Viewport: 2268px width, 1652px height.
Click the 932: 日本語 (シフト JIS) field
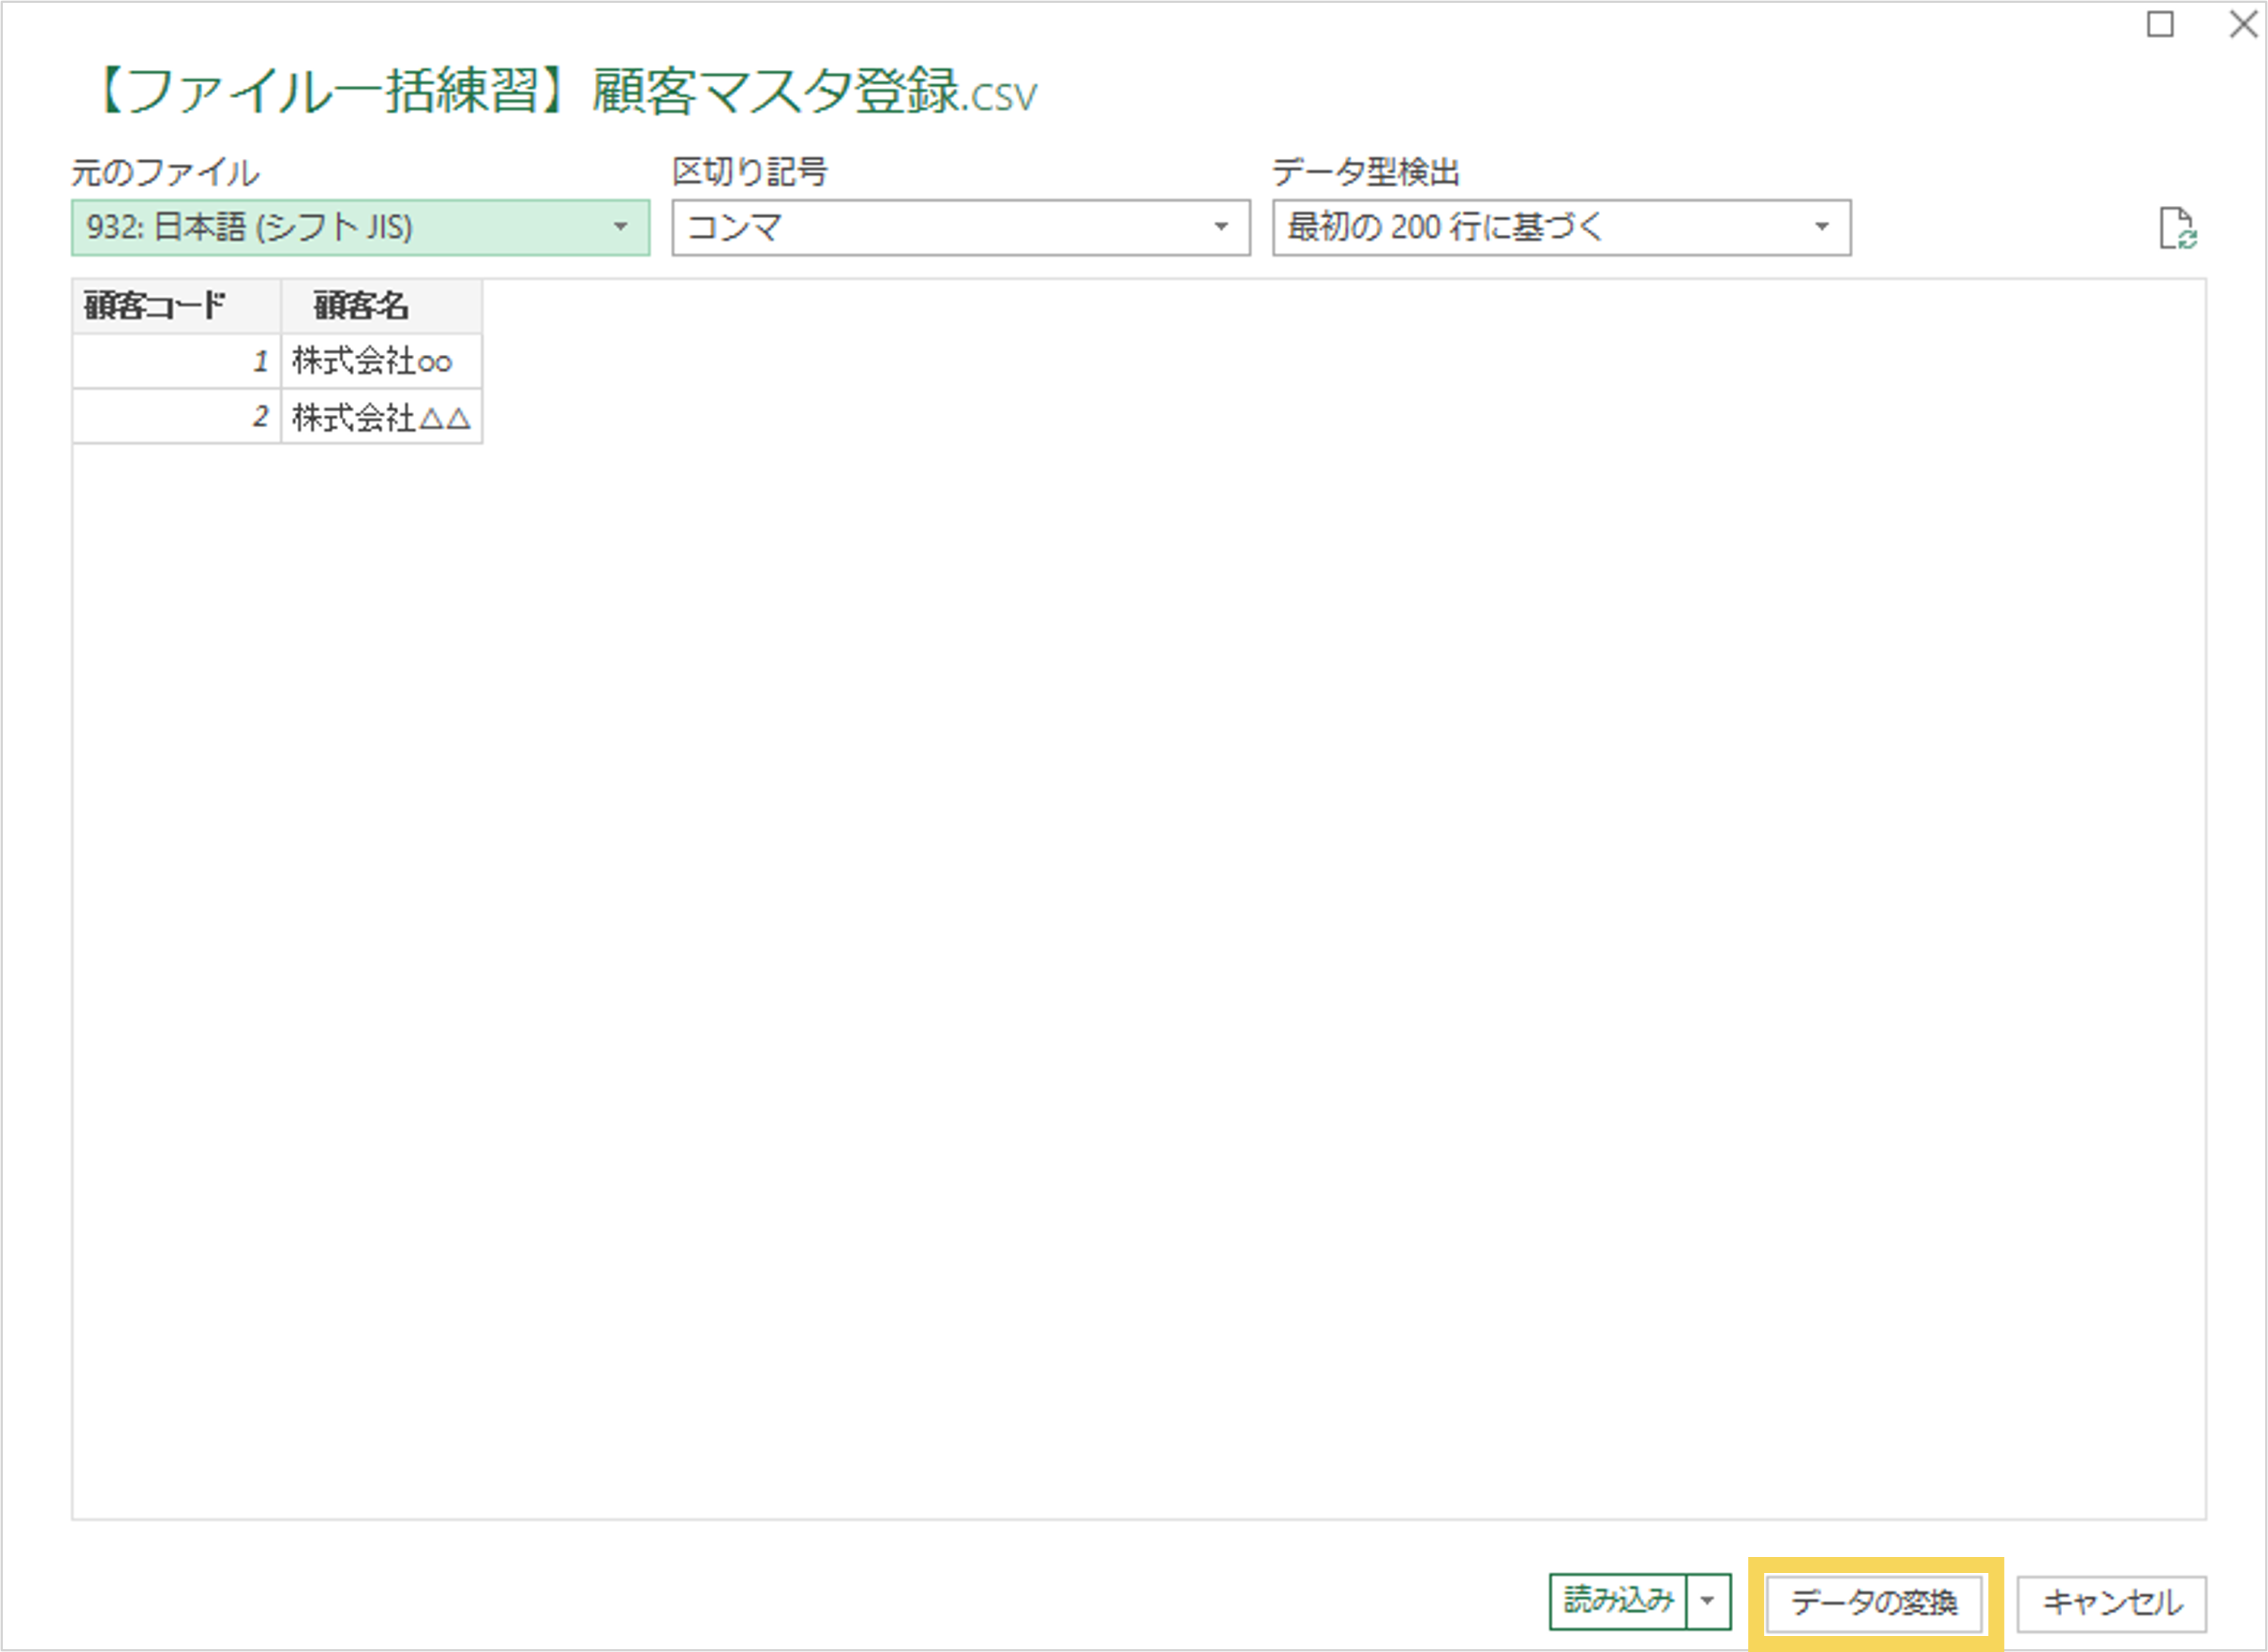click(x=250, y=227)
